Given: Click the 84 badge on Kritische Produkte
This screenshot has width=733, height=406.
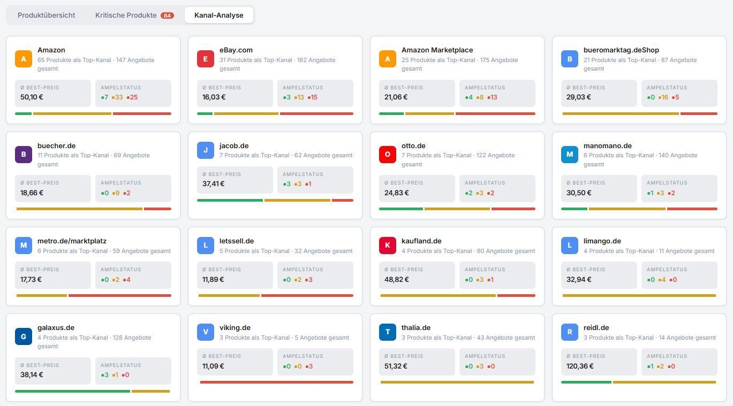Looking at the screenshot, I should point(167,16).
